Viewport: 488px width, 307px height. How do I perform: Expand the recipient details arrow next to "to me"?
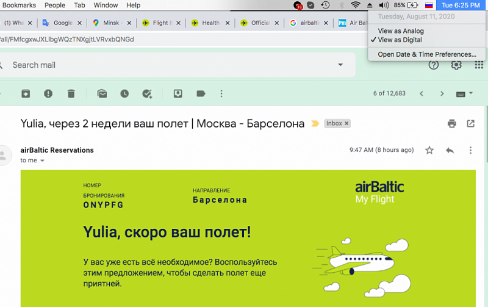[x=42, y=161]
